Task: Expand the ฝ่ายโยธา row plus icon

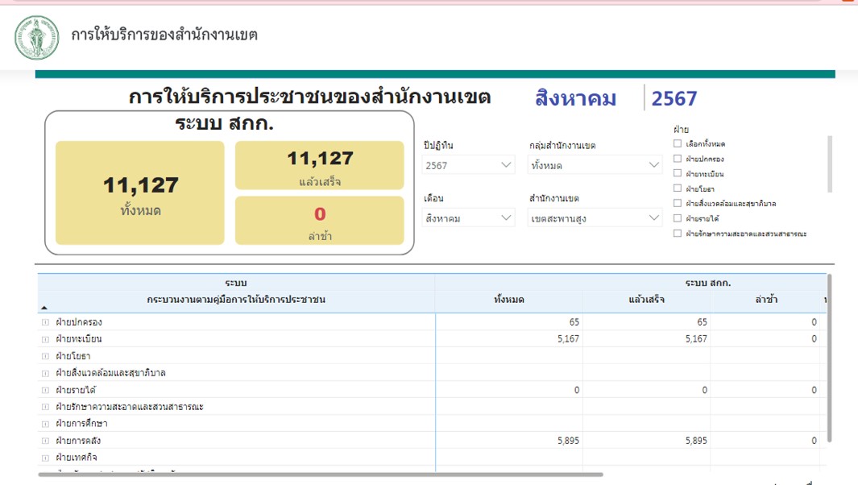Action: tap(45, 356)
